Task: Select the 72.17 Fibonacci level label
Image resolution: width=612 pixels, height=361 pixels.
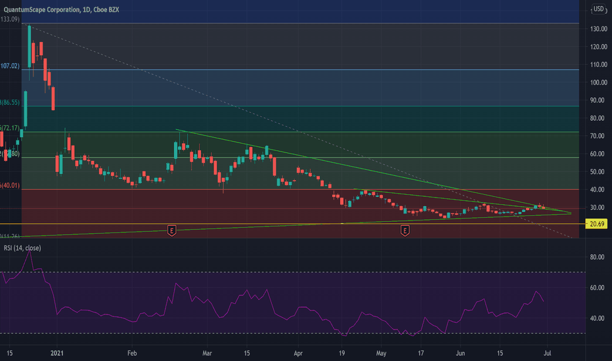Action: pyautogui.click(x=10, y=128)
